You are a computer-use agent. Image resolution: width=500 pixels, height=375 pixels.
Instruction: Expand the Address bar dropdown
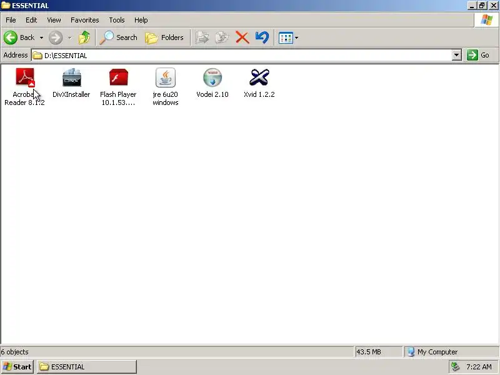tap(457, 55)
